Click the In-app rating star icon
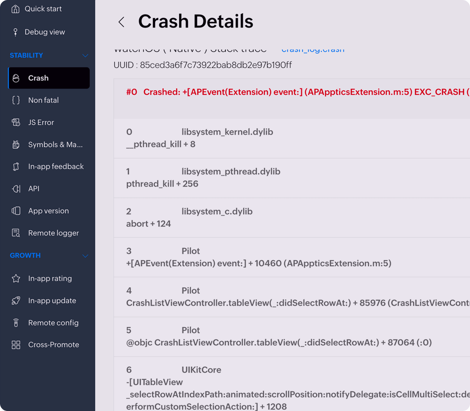The height and width of the screenshot is (411, 470). 16,279
